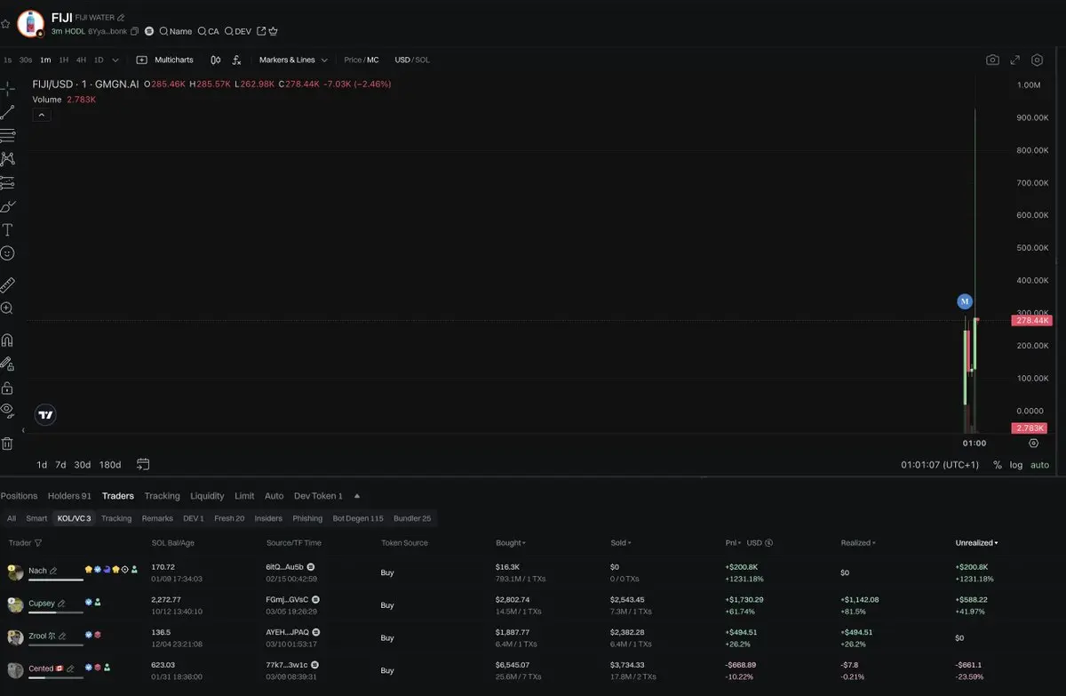Open chart settings hexagon icon
1066x696 pixels.
(1037, 60)
